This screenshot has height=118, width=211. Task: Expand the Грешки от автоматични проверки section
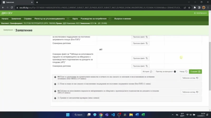(55, 98)
